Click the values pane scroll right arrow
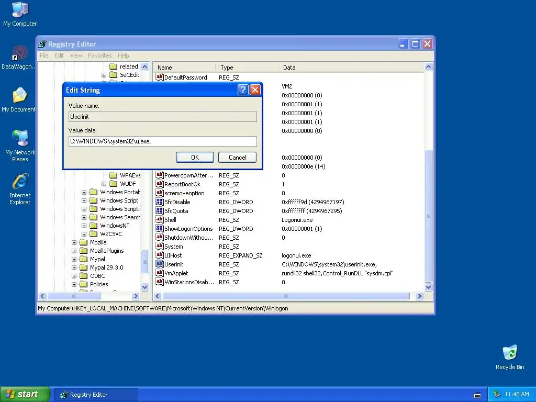The image size is (536, 402). pos(419,296)
